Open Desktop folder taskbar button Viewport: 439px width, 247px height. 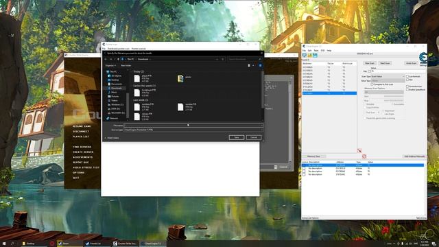tap(34, 244)
